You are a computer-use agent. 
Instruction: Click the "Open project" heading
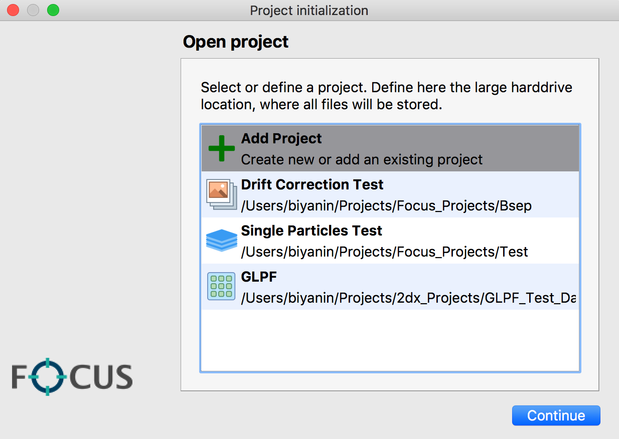click(x=236, y=42)
